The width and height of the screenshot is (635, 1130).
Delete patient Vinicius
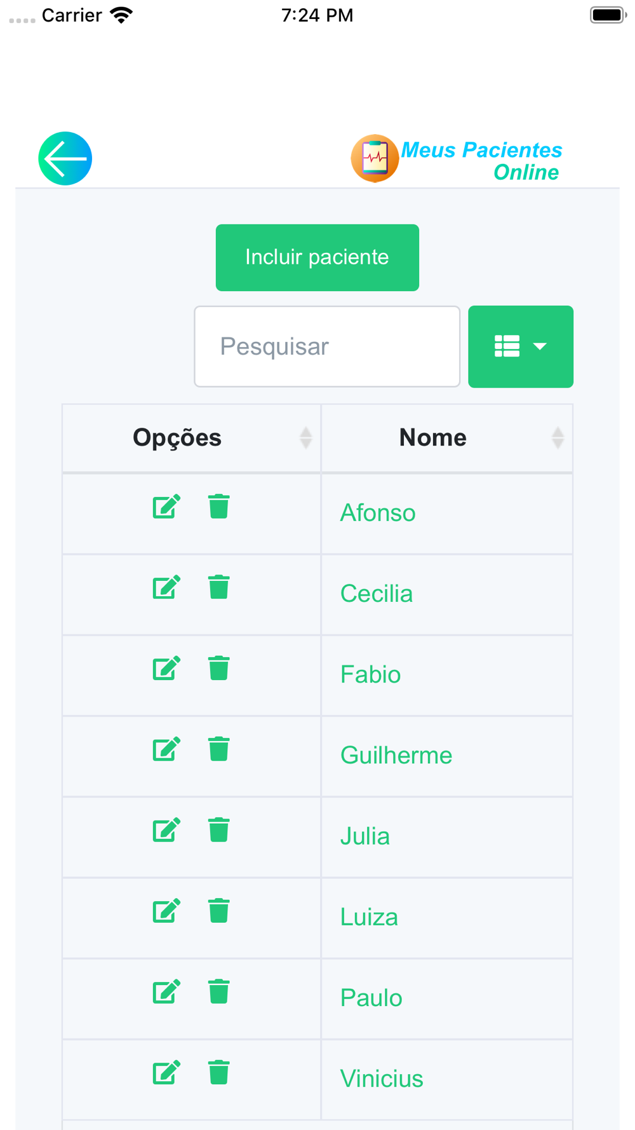pyautogui.click(x=219, y=1072)
